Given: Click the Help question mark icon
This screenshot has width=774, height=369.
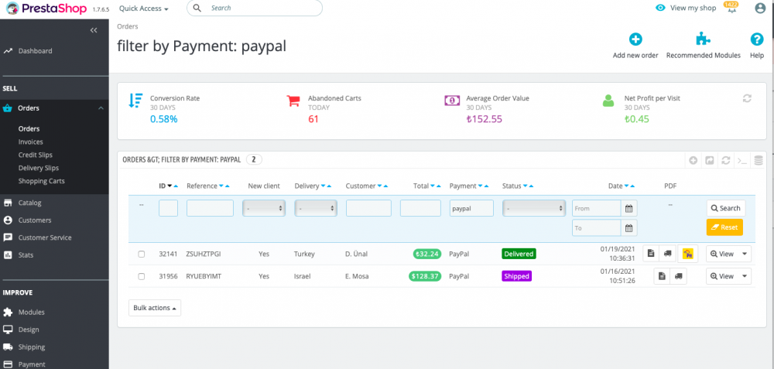Looking at the screenshot, I should click(x=757, y=39).
